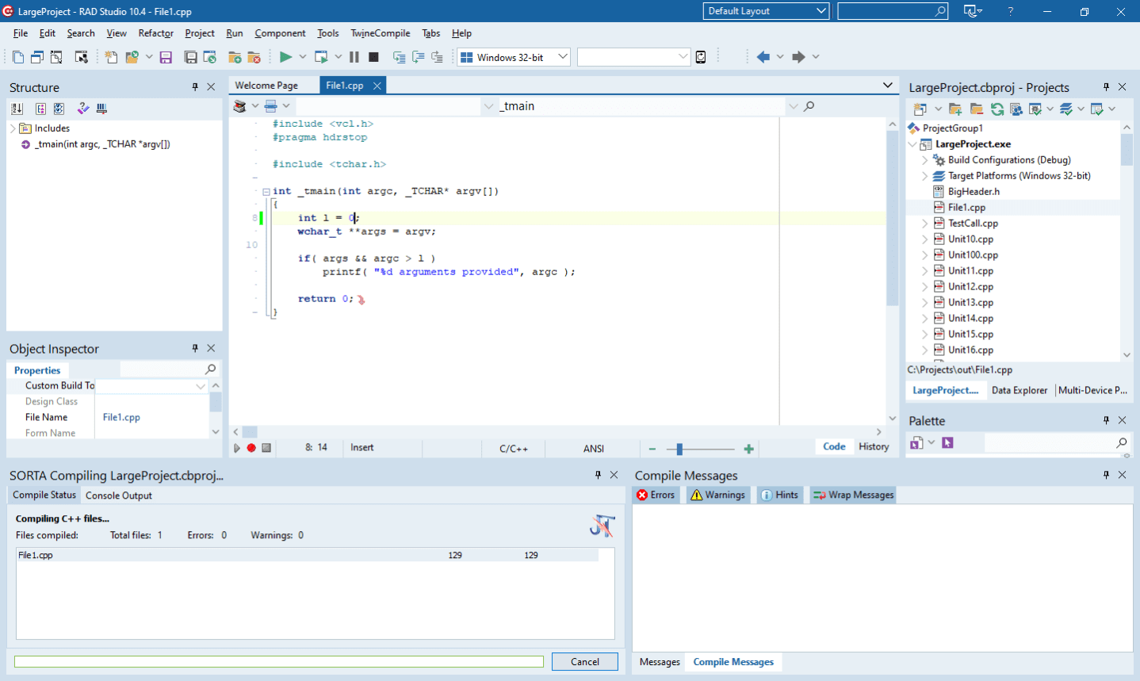Pin the Object Inspector panel
Viewport: 1140px width, 681px height.
click(195, 348)
